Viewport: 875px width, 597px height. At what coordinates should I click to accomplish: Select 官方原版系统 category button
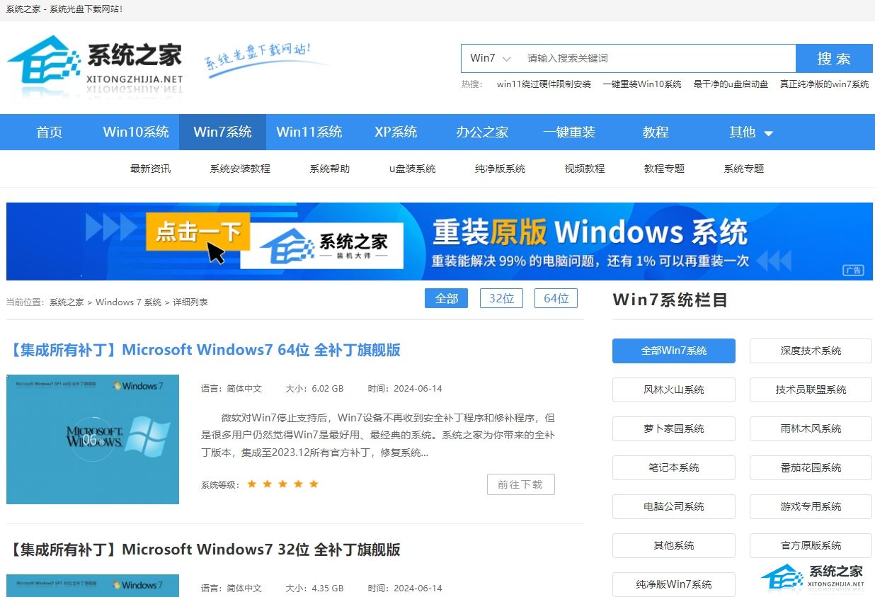(811, 545)
